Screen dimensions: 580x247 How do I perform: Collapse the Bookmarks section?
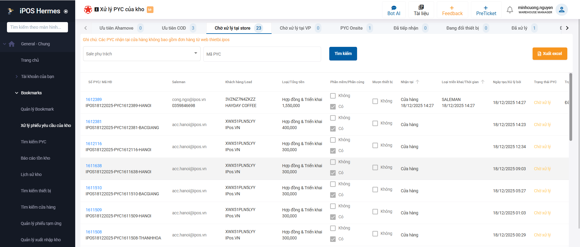coord(17,93)
